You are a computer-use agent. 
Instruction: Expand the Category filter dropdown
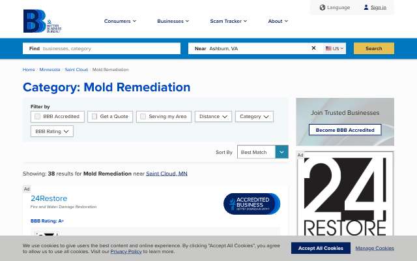[x=254, y=116]
